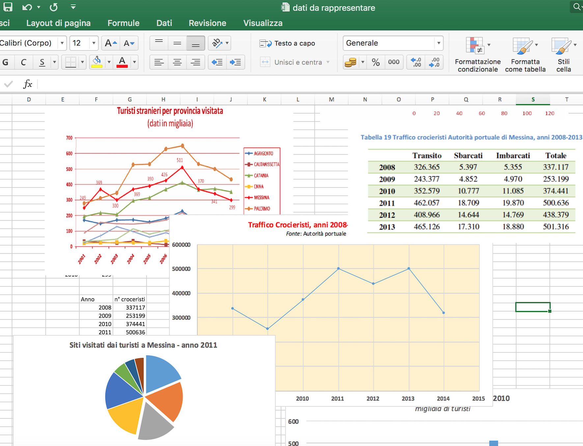Align cell content to middle
This screenshot has height=446, width=583.
[177, 43]
